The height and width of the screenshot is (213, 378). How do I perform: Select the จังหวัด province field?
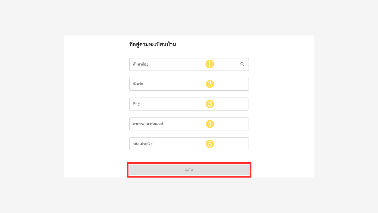(x=189, y=84)
